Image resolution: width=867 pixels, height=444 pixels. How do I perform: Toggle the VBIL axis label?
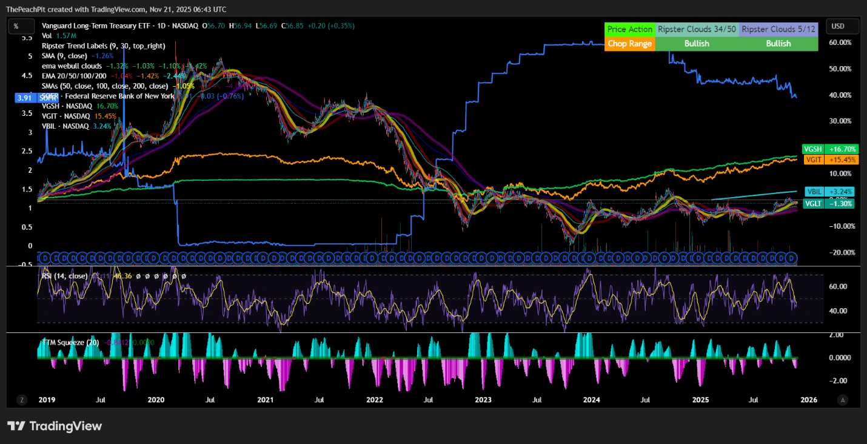pos(829,191)
